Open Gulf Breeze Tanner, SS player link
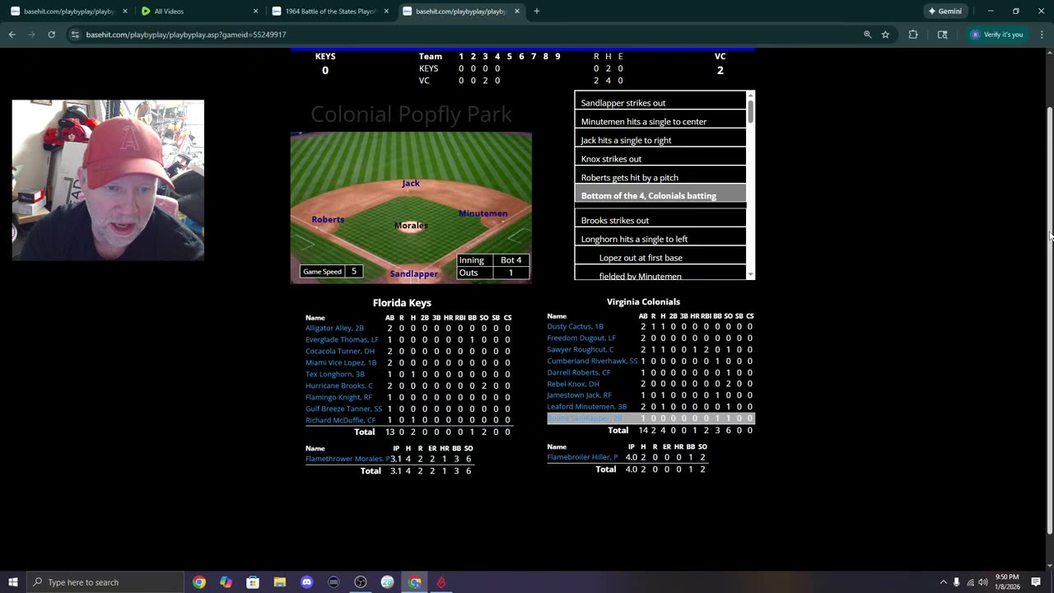Viewport: 1054px width, 593px height. [x=344, y=409]
